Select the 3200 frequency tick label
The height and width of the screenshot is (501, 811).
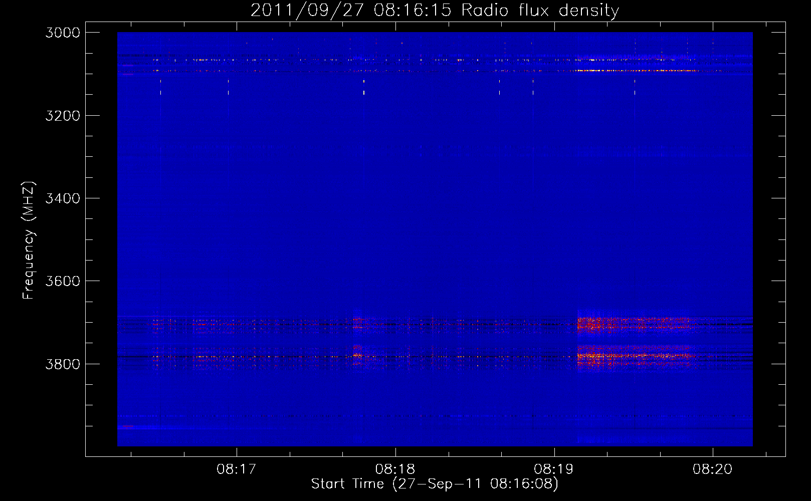click(63, 116)
